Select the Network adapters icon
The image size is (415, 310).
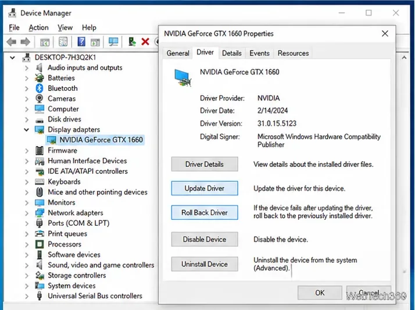[x=40, y=212]
